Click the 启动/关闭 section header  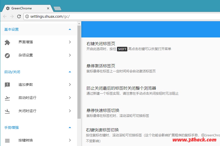click(38, 72)
